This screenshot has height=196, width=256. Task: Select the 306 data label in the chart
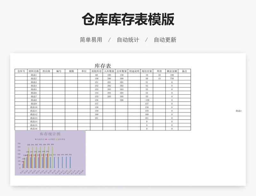(52, 145)
